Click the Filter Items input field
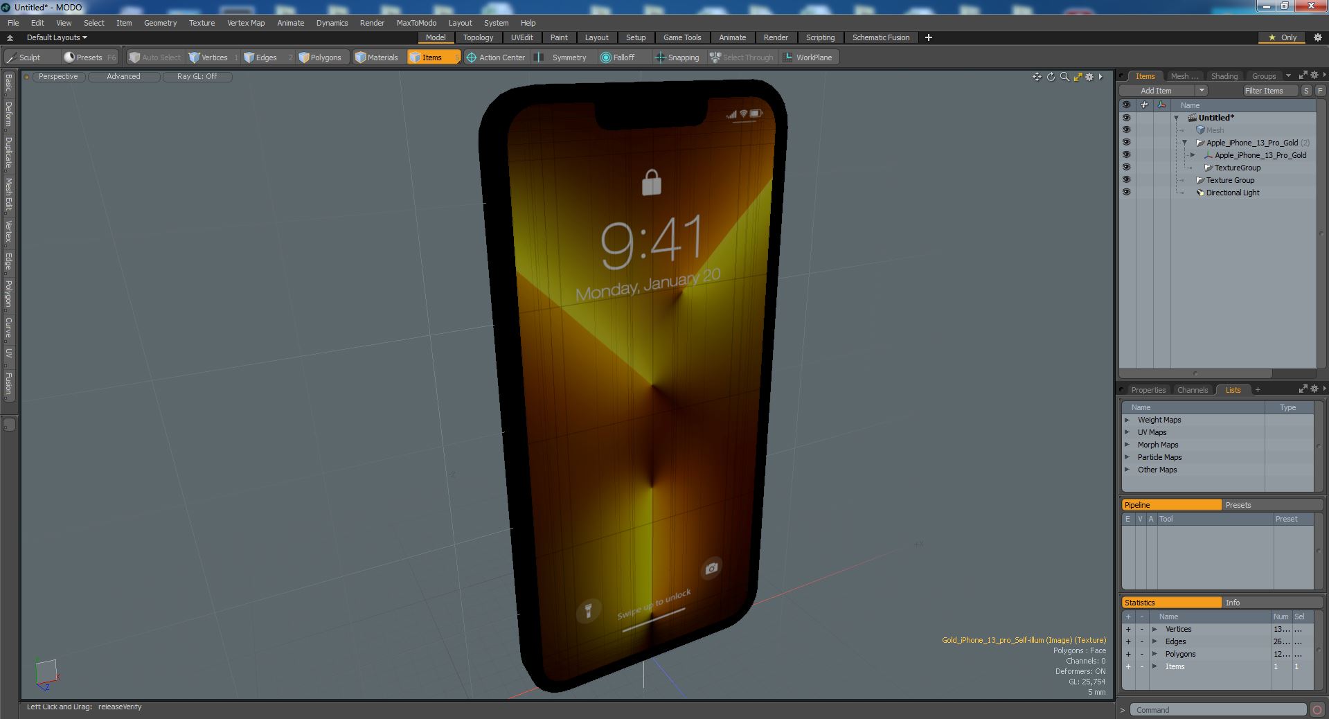Image resolution: width=1329 pixels, height=719 pixels. (x=1270, y=91)
